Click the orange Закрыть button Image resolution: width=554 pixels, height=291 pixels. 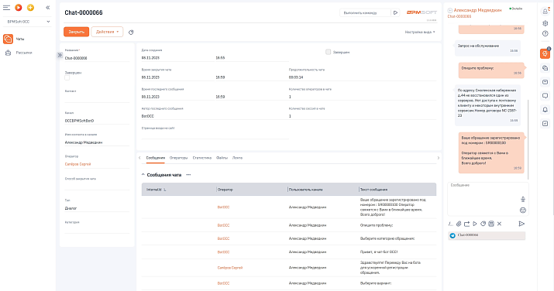pyautogui.click(x=76, y=32)
